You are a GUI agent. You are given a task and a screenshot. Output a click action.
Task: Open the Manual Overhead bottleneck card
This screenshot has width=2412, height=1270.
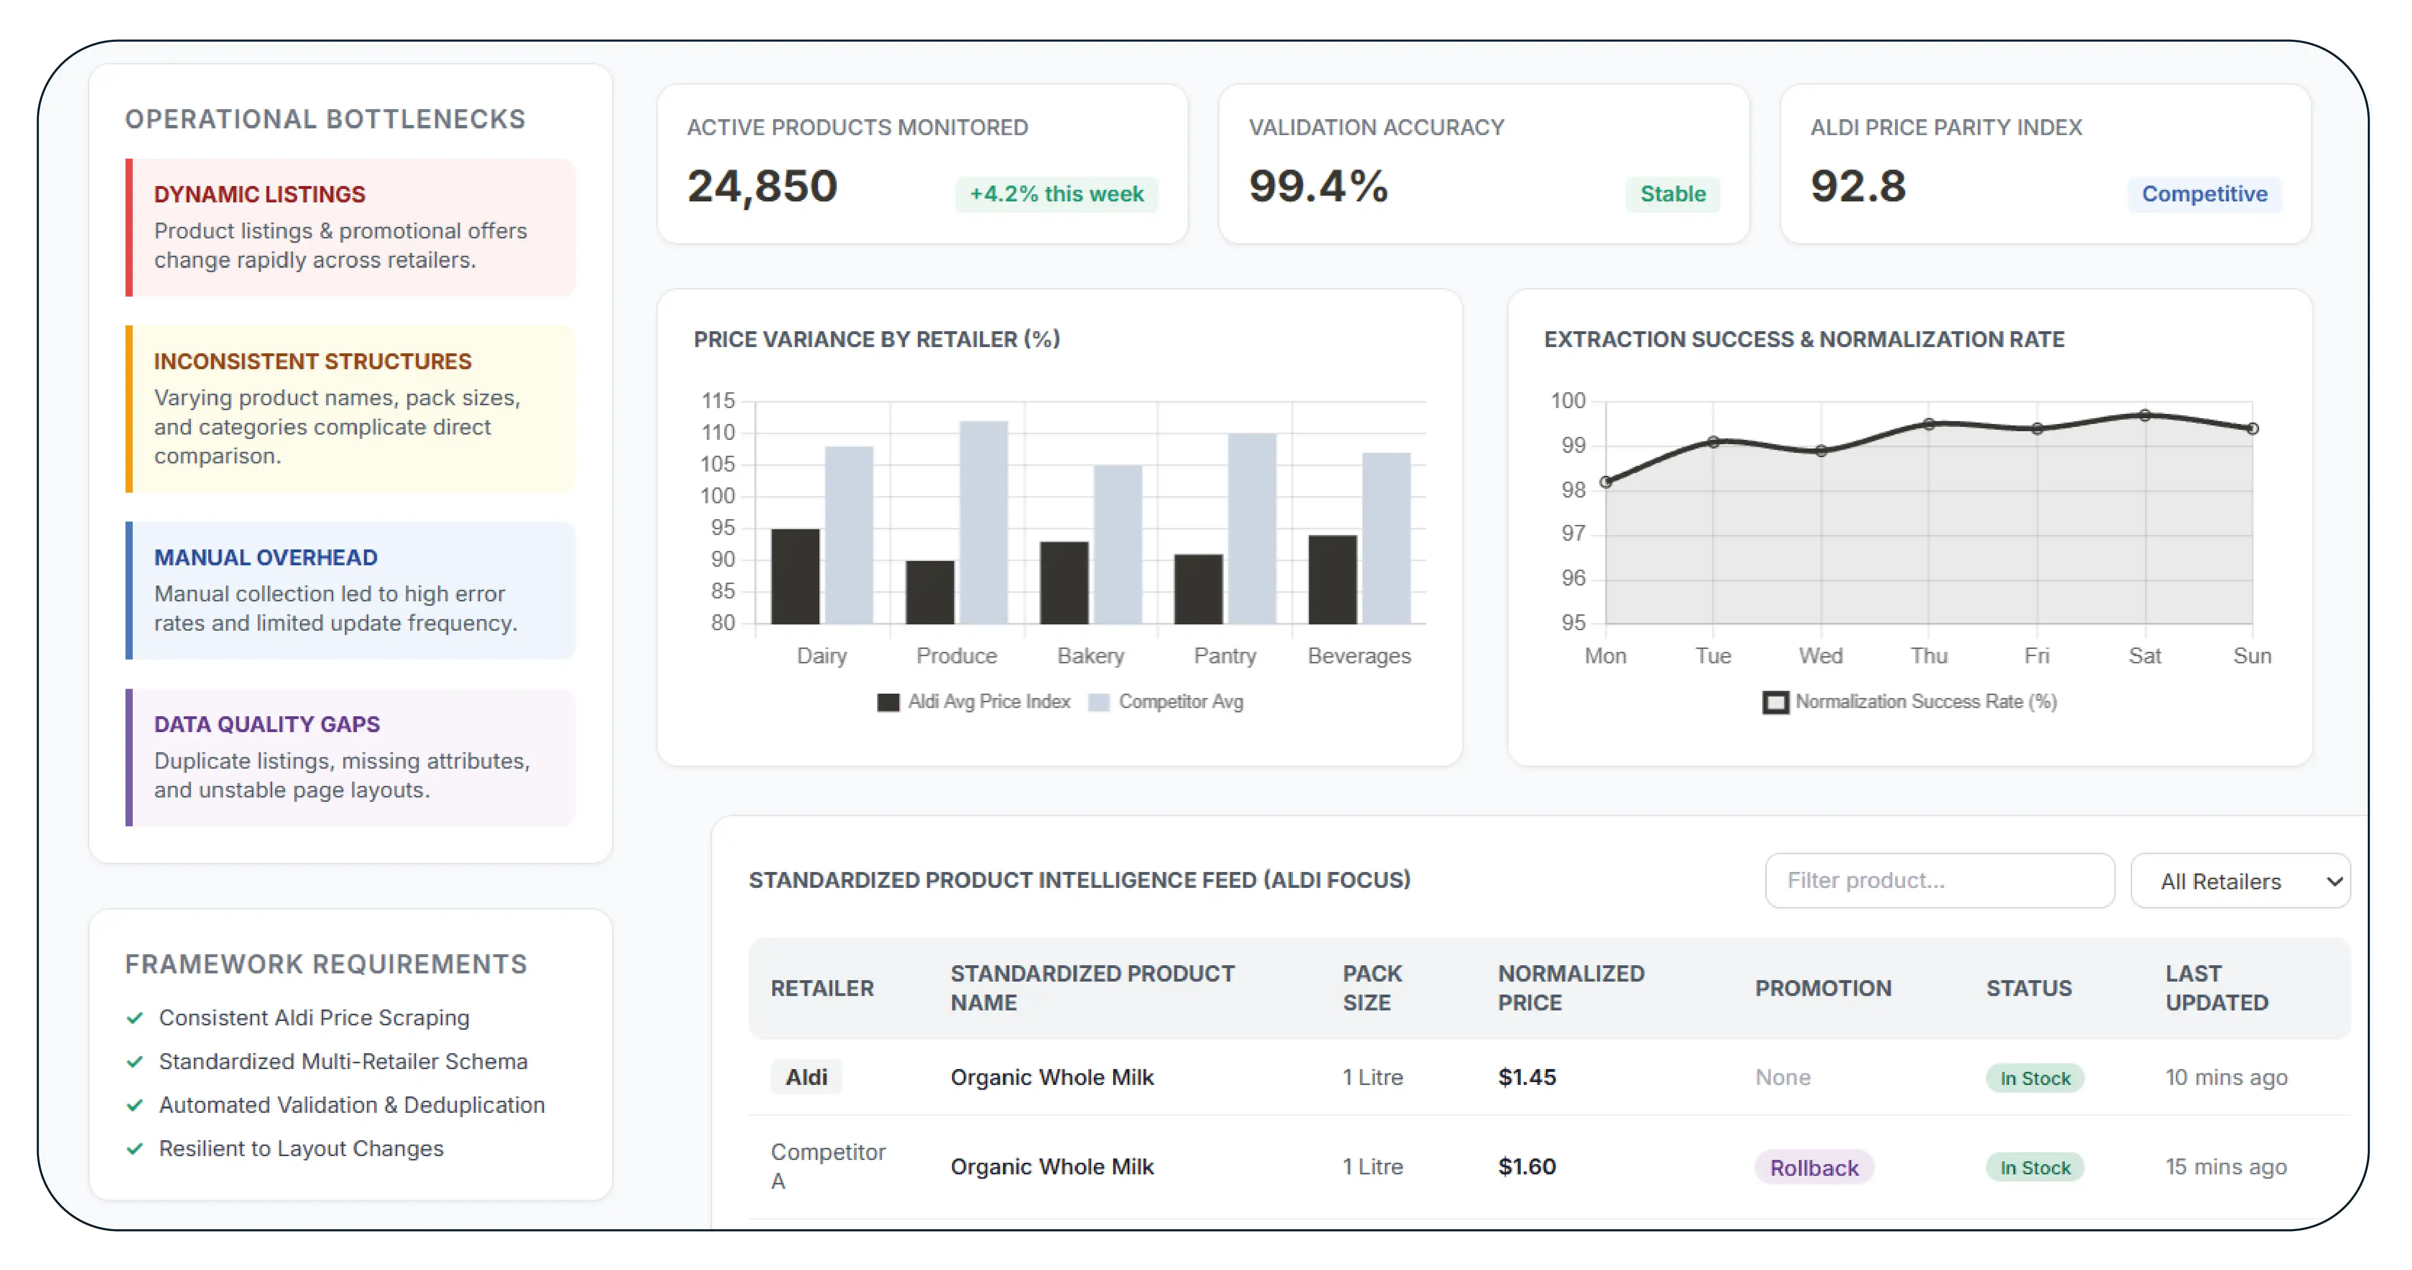(x=350, y=591)
